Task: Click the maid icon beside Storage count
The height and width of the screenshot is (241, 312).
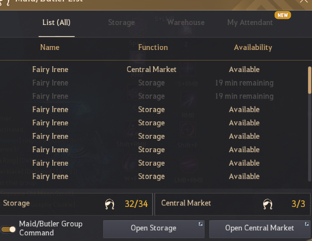Action: coord(110,204)
